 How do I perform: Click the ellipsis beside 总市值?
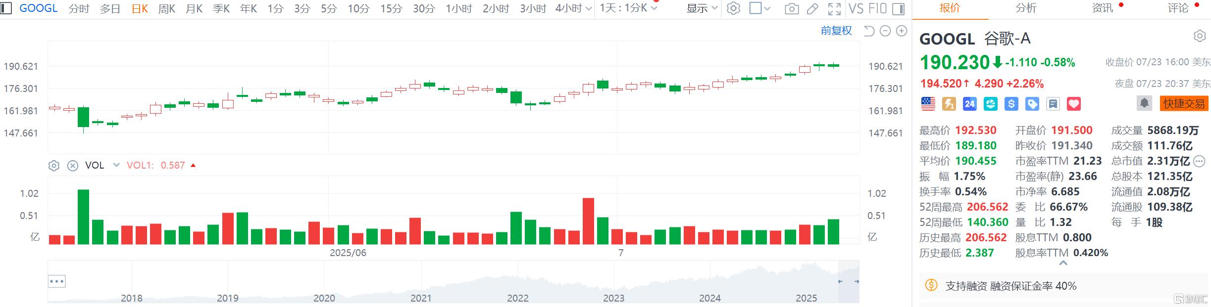tap(1199, 161)
